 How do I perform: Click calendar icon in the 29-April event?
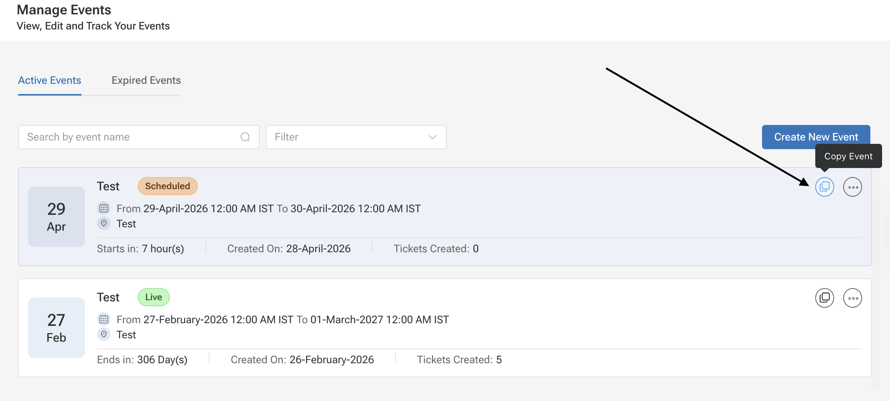tap(104, 208)
